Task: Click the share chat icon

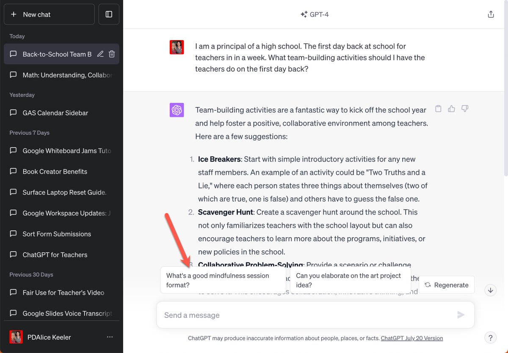Action: click(491, 14)
